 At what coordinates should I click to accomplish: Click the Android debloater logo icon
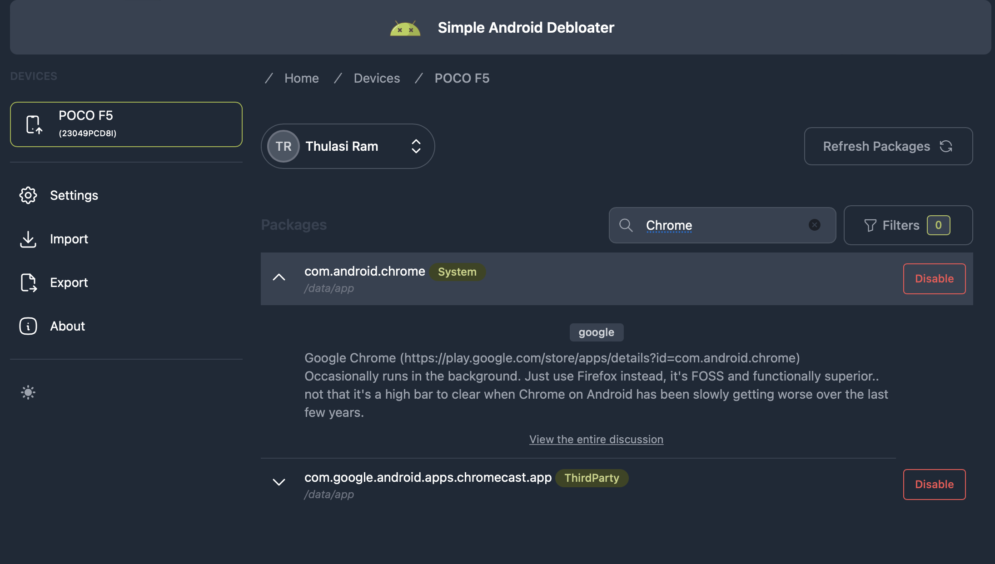point(405,29)
